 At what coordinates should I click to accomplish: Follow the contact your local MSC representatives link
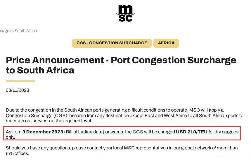[127, 148]
